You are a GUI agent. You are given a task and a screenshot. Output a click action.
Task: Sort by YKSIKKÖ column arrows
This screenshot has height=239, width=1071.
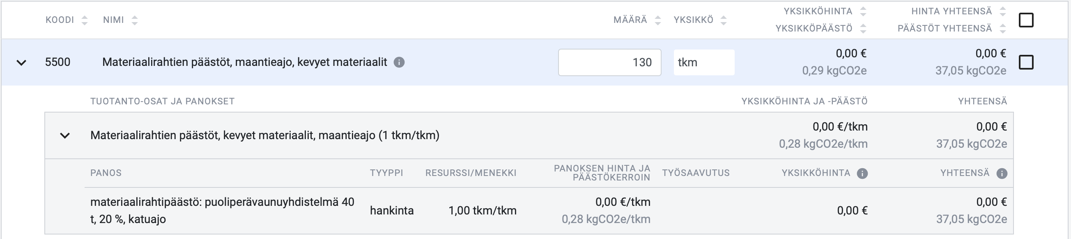click(724, 20)
